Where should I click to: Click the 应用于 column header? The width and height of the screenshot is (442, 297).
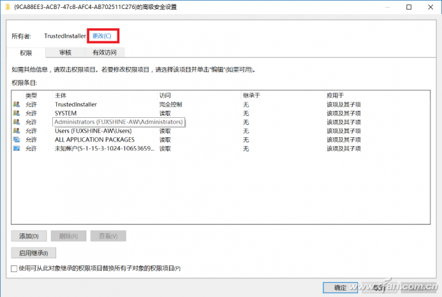[x=335, y=95]
